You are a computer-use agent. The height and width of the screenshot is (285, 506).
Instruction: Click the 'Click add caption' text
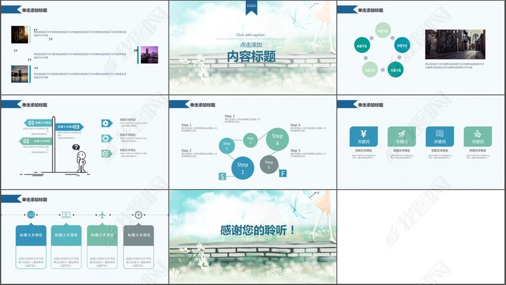click(x=250, y=35)
